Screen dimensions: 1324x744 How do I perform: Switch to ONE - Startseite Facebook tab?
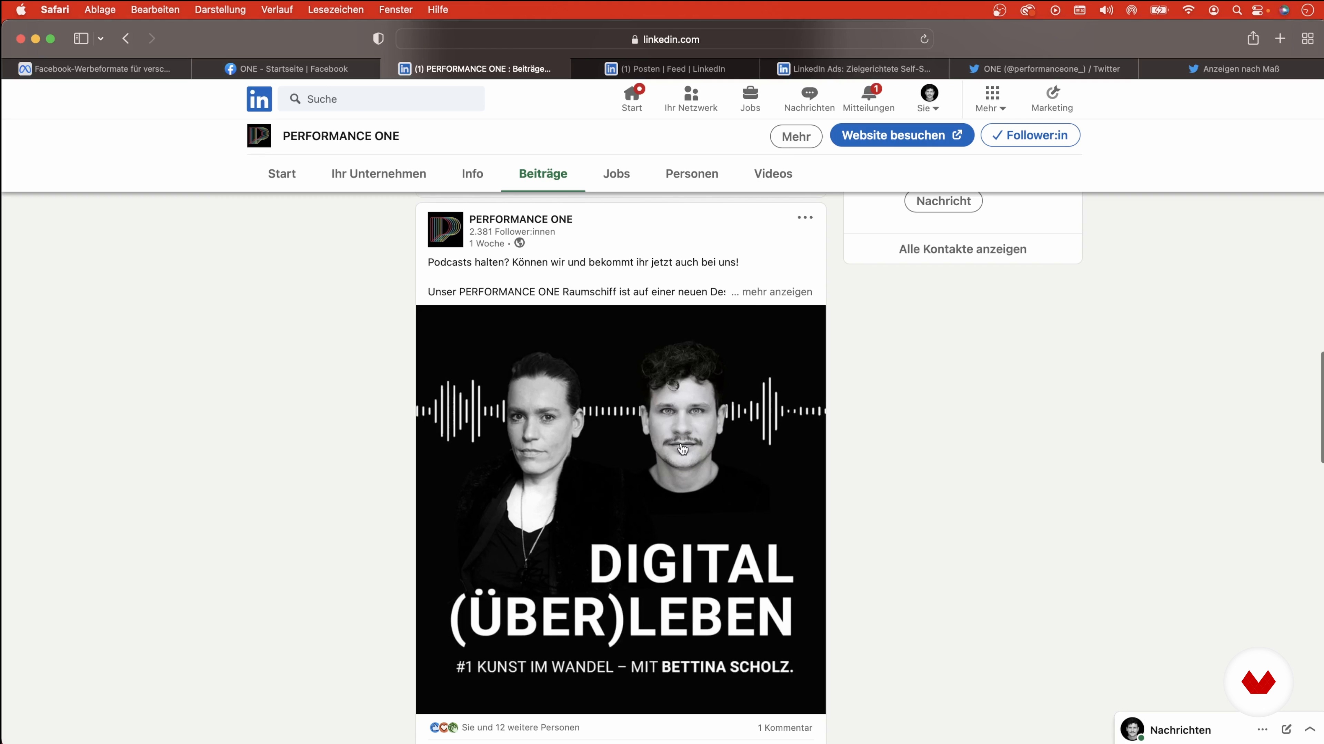point(286,69)
